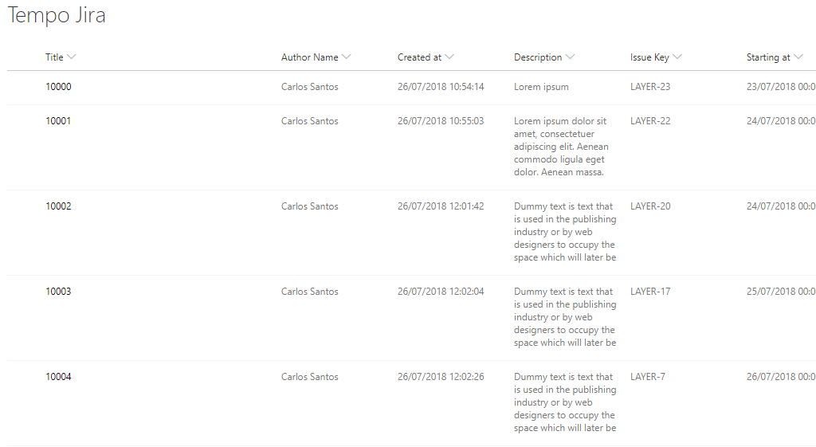Open the Issue Key column chevron
This screenshot has height=447, width=816.
click(677, 57)
